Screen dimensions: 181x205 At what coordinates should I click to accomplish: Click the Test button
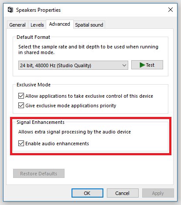147,65
